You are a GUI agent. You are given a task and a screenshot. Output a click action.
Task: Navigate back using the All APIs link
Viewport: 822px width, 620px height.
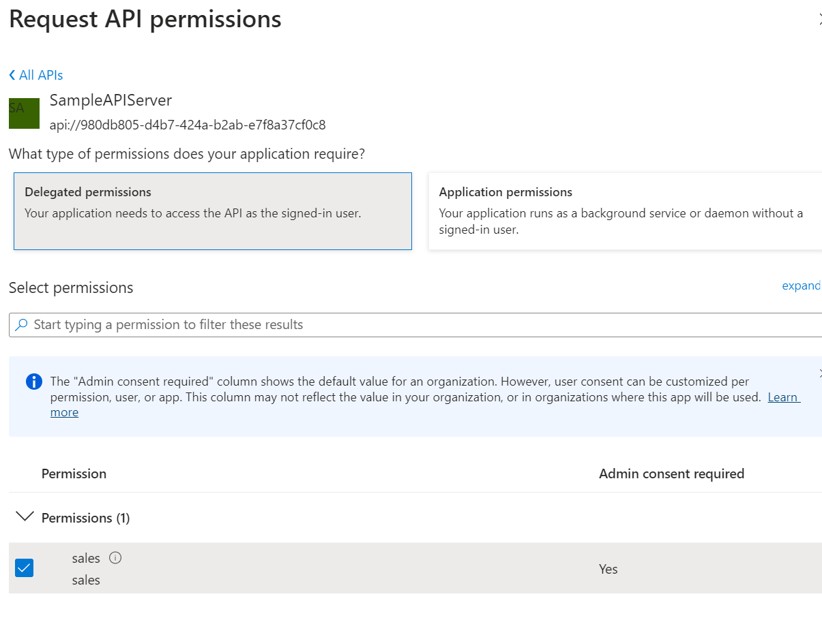click(x=41, y=75)
